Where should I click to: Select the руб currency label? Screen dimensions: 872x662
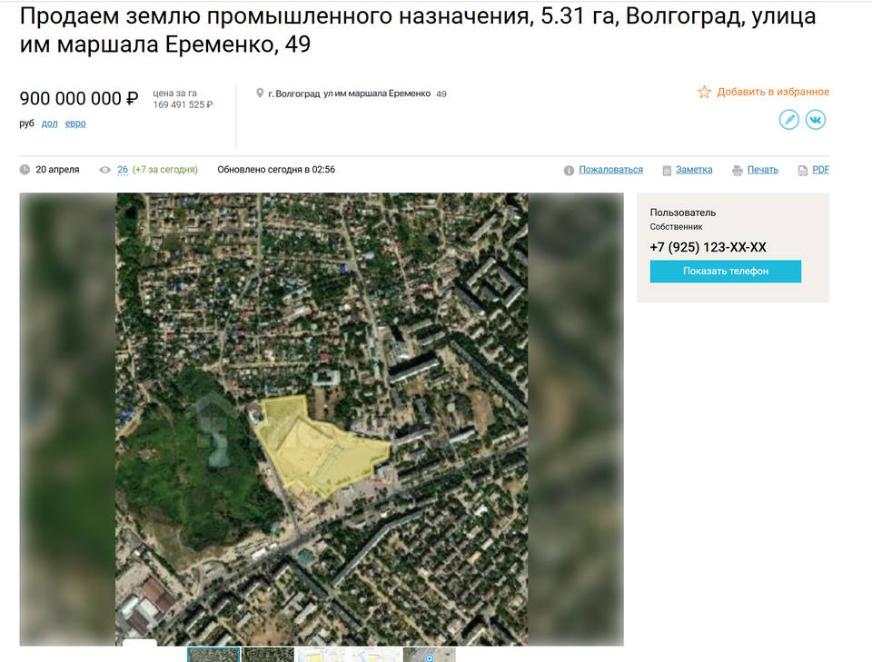(x=26, y=124)
